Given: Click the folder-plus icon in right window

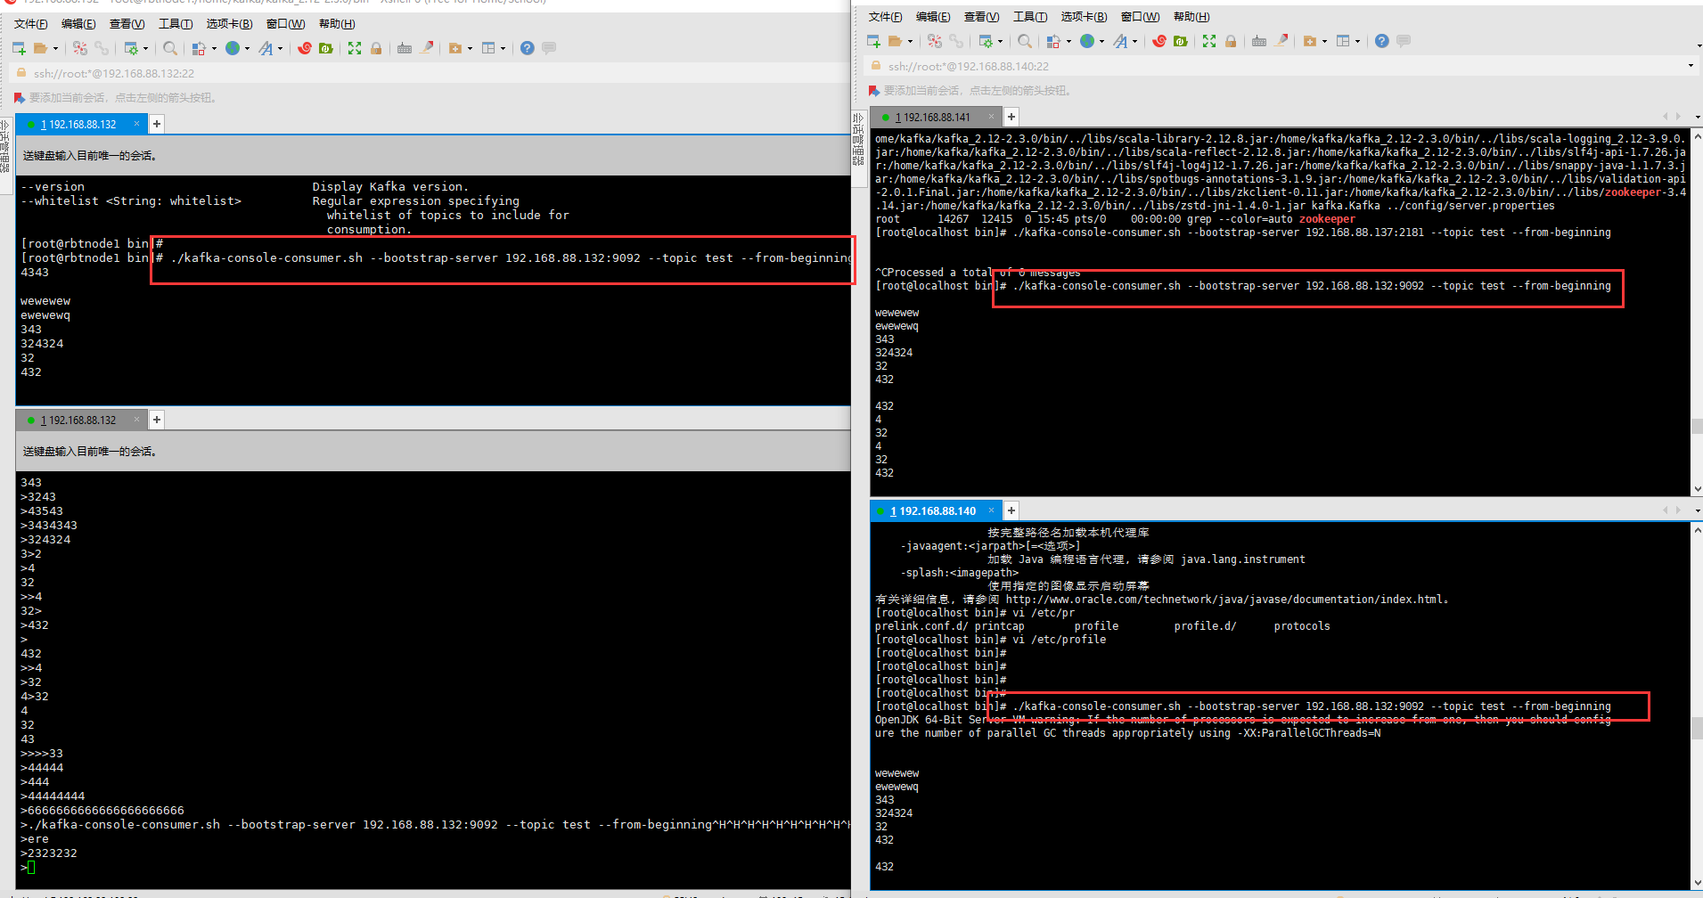Looking at the screenshot, I should pyautogui.click(x=1310, y=41).
